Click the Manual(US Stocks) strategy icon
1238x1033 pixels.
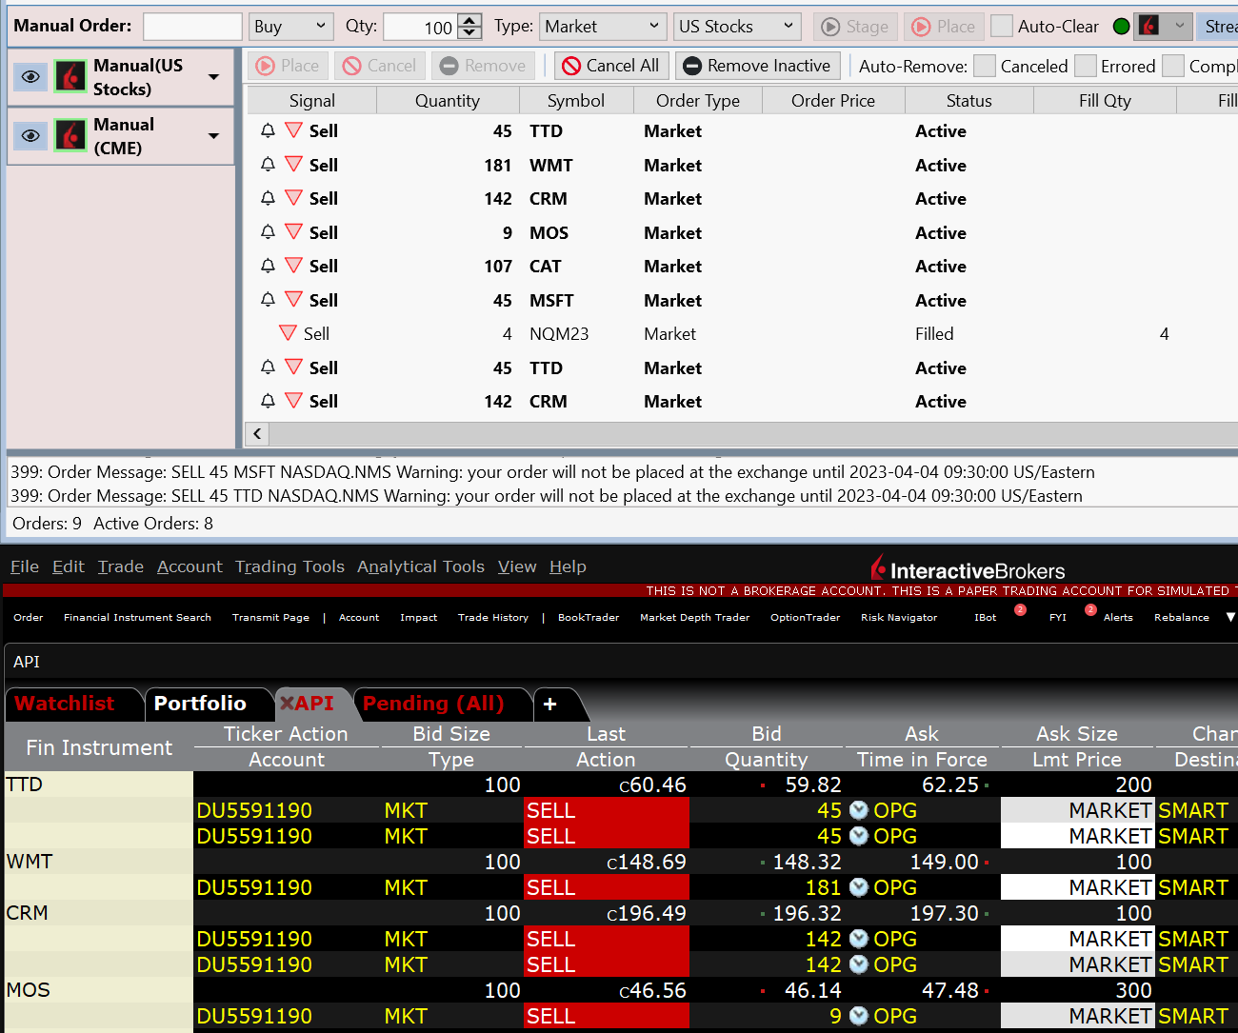(x=70, y=76)
